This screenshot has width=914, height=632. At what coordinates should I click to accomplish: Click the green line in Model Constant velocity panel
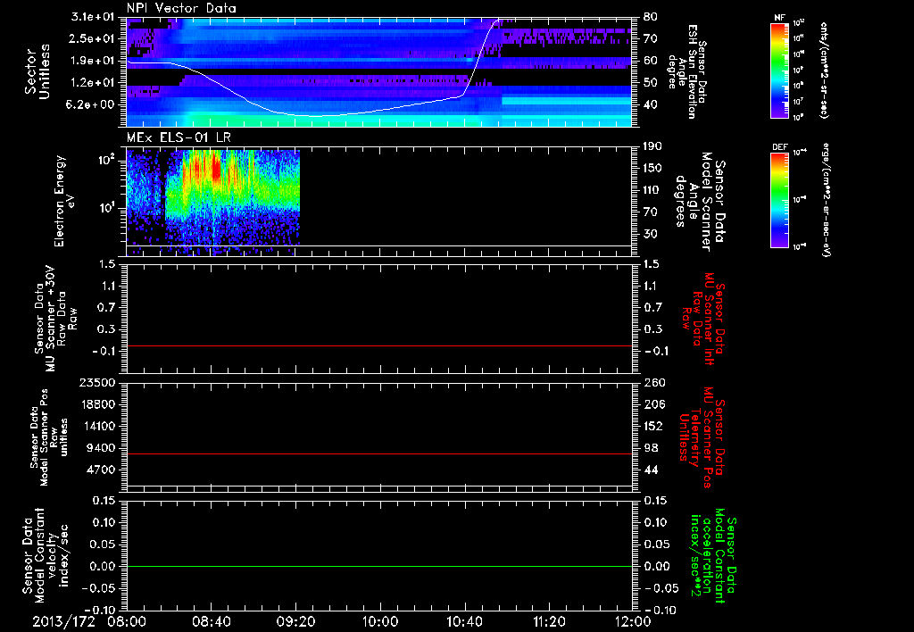[379, 566]
